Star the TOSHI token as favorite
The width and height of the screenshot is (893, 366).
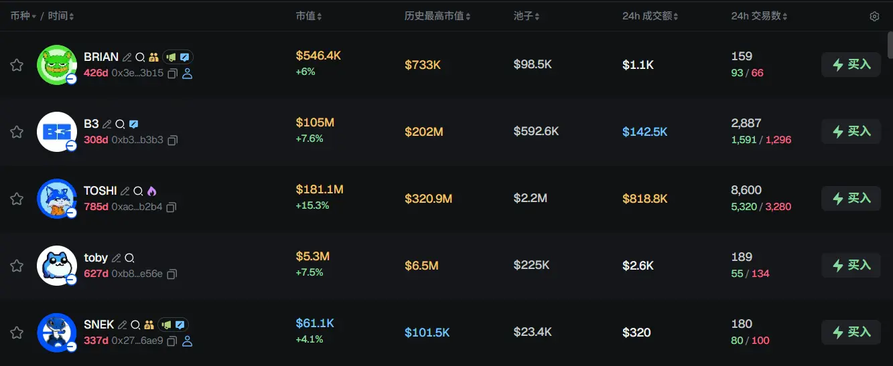[17, 199]
